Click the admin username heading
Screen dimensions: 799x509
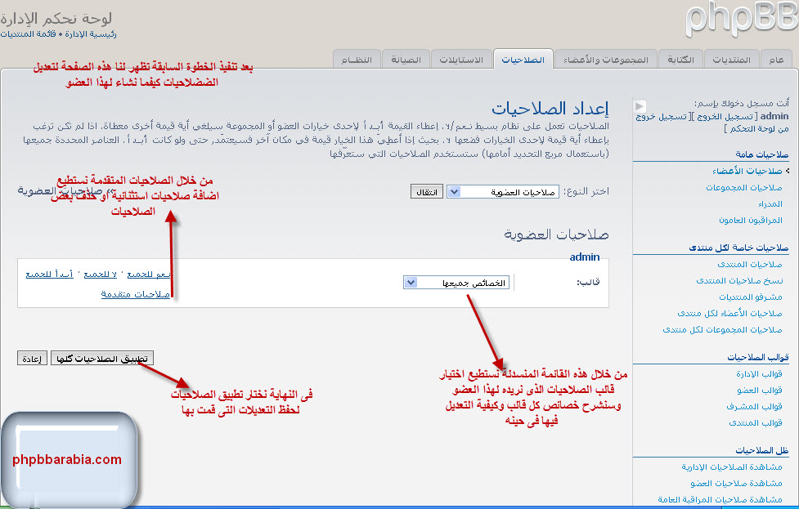(x=585, y=257)
